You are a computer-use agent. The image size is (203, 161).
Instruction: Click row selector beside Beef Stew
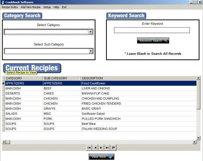(x=3, y=124)
